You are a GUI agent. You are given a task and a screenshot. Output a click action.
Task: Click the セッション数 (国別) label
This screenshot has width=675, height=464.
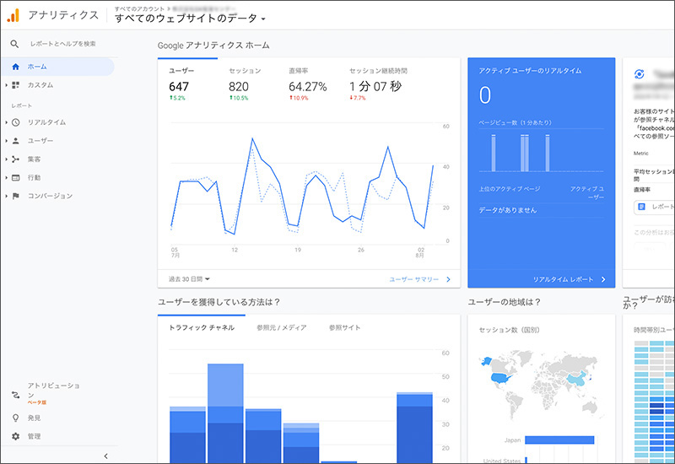(x=510, y=330)
